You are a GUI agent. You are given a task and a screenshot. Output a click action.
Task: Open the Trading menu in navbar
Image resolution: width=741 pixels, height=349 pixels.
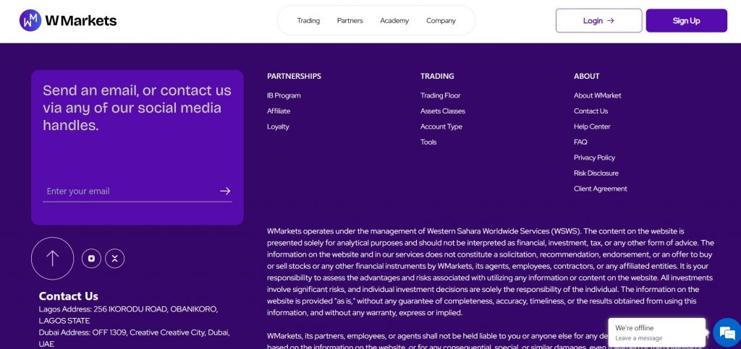[x=308, y=21]
